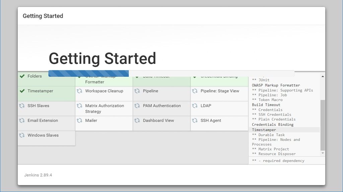Screen dimensions: 343x192
Task: Click the pending icon for Email Extension
Action: [22, 121]
